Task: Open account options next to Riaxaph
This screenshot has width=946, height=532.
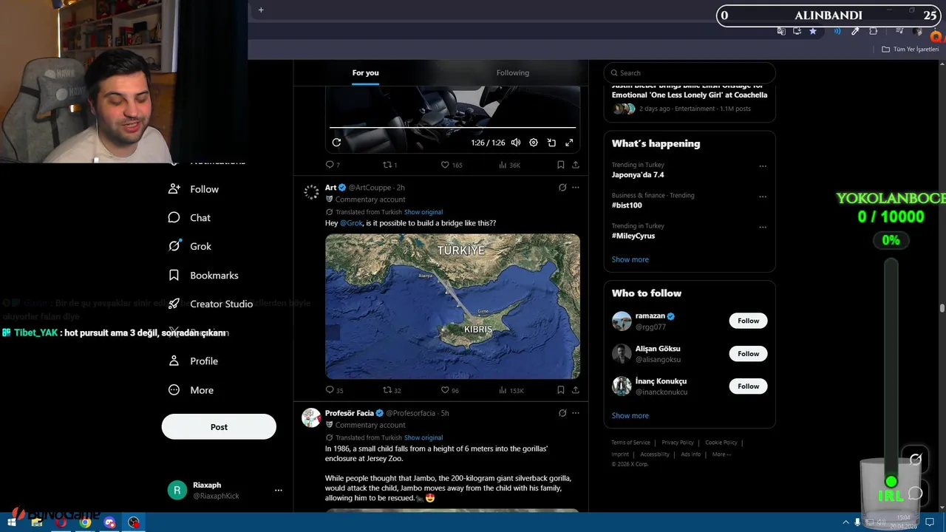Action: coord(279,490)
